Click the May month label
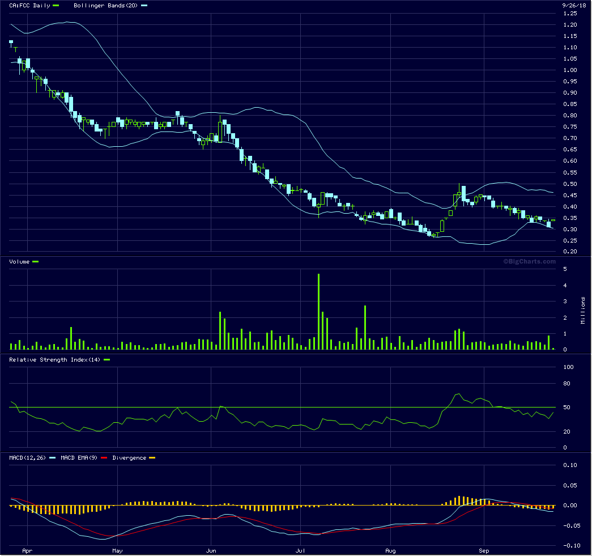The image size is (592, 556). 117,551
